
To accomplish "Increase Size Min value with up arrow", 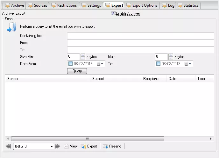I will 83,55.
